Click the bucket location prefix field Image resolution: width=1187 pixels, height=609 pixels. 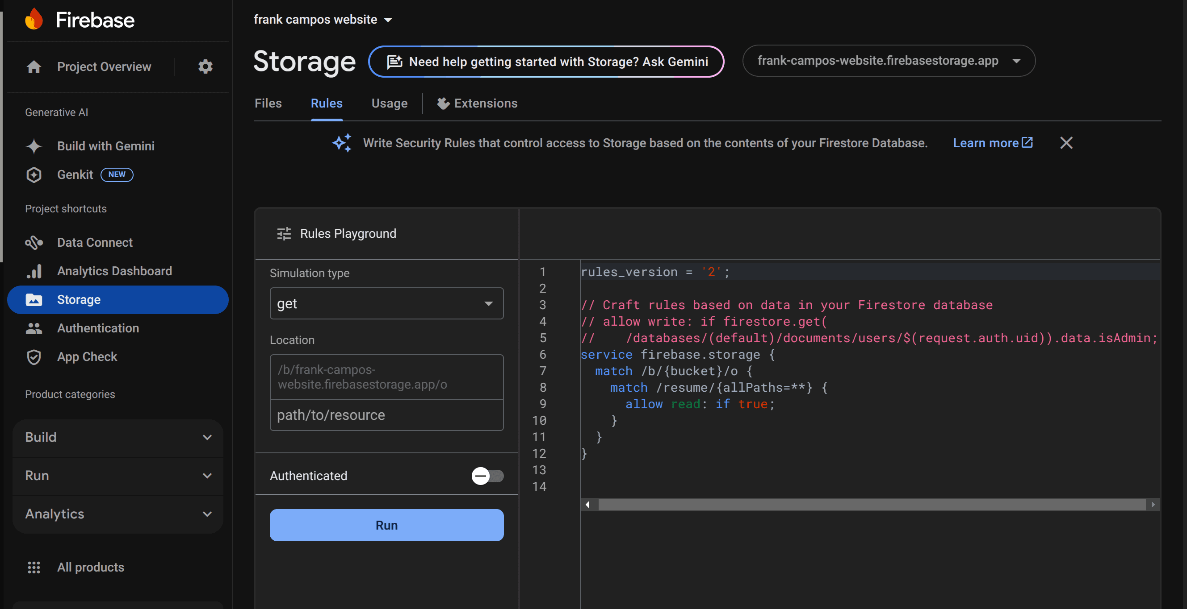pos(386,377)
